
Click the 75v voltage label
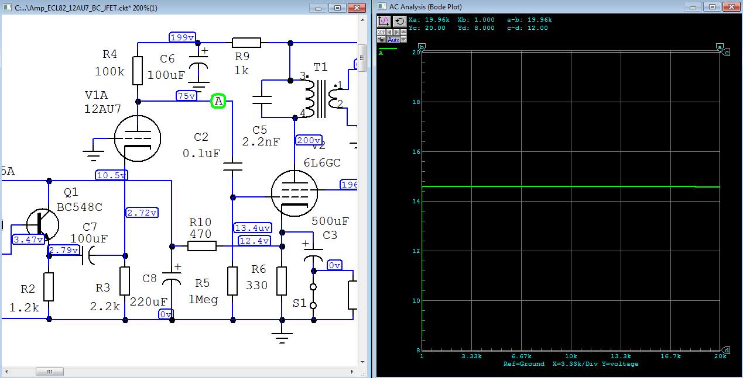(x=186, y=96)
